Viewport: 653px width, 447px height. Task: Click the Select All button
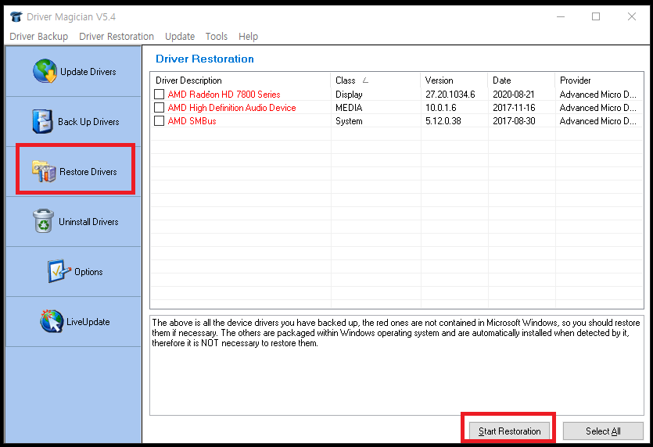click(603, 431)
